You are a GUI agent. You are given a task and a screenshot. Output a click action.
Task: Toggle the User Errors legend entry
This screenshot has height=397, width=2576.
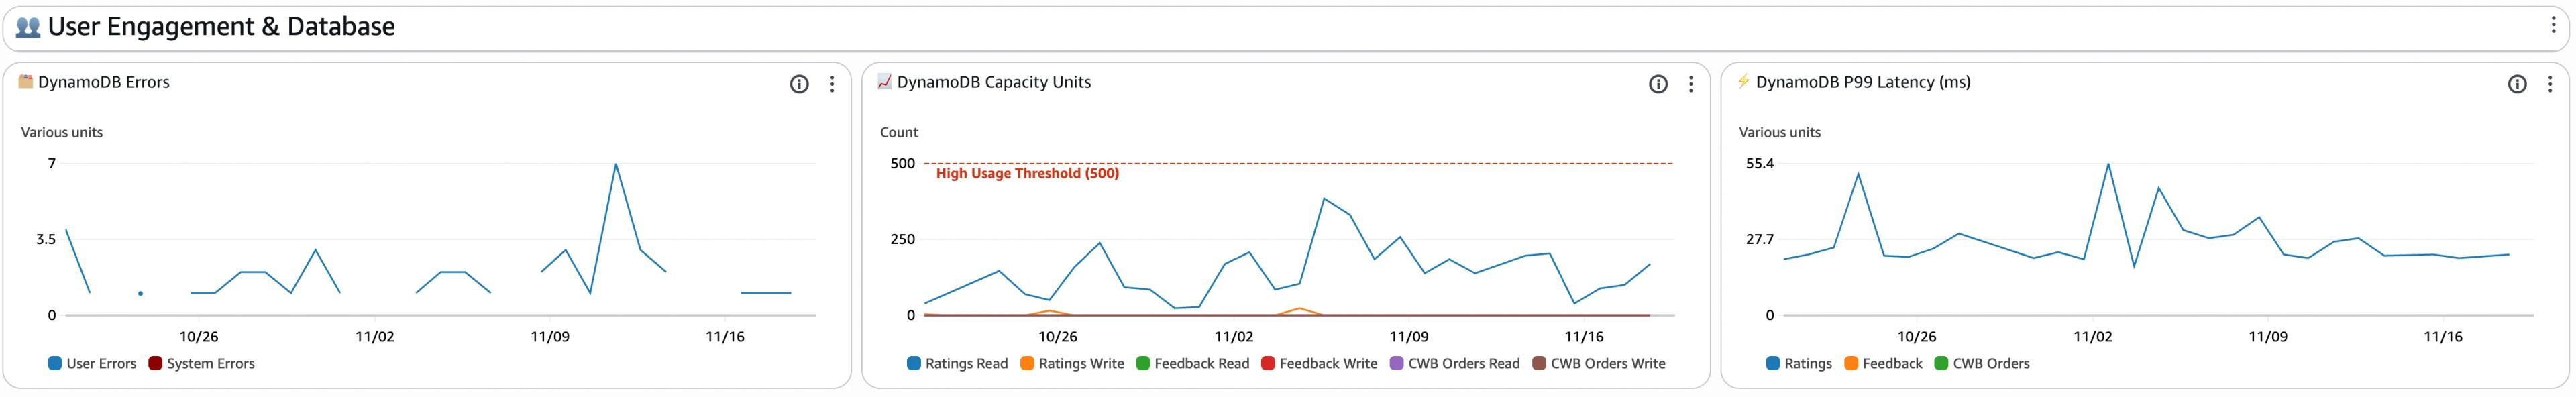click(x=101, y=363)
